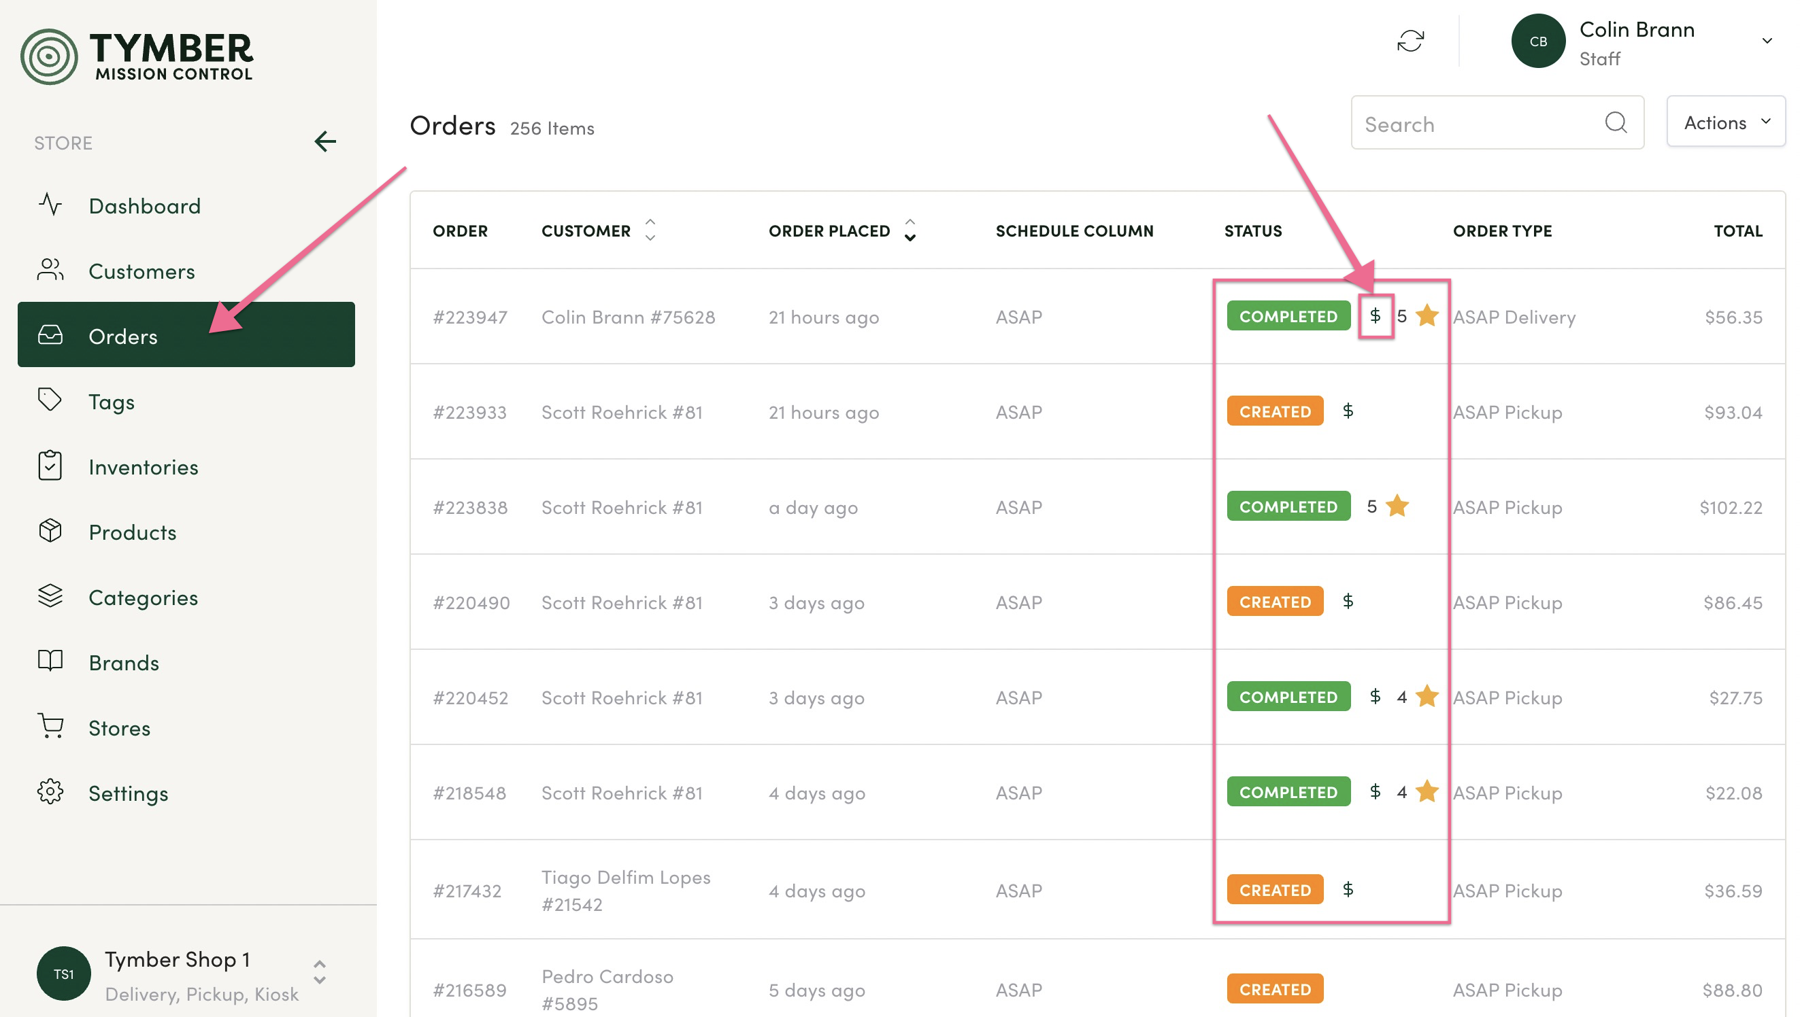Click the 256 Items count
This screenshot has height=1017, width=1800.
552,128
